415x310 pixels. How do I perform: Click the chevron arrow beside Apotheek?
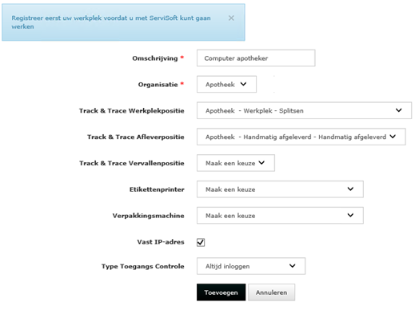point(243,84)
